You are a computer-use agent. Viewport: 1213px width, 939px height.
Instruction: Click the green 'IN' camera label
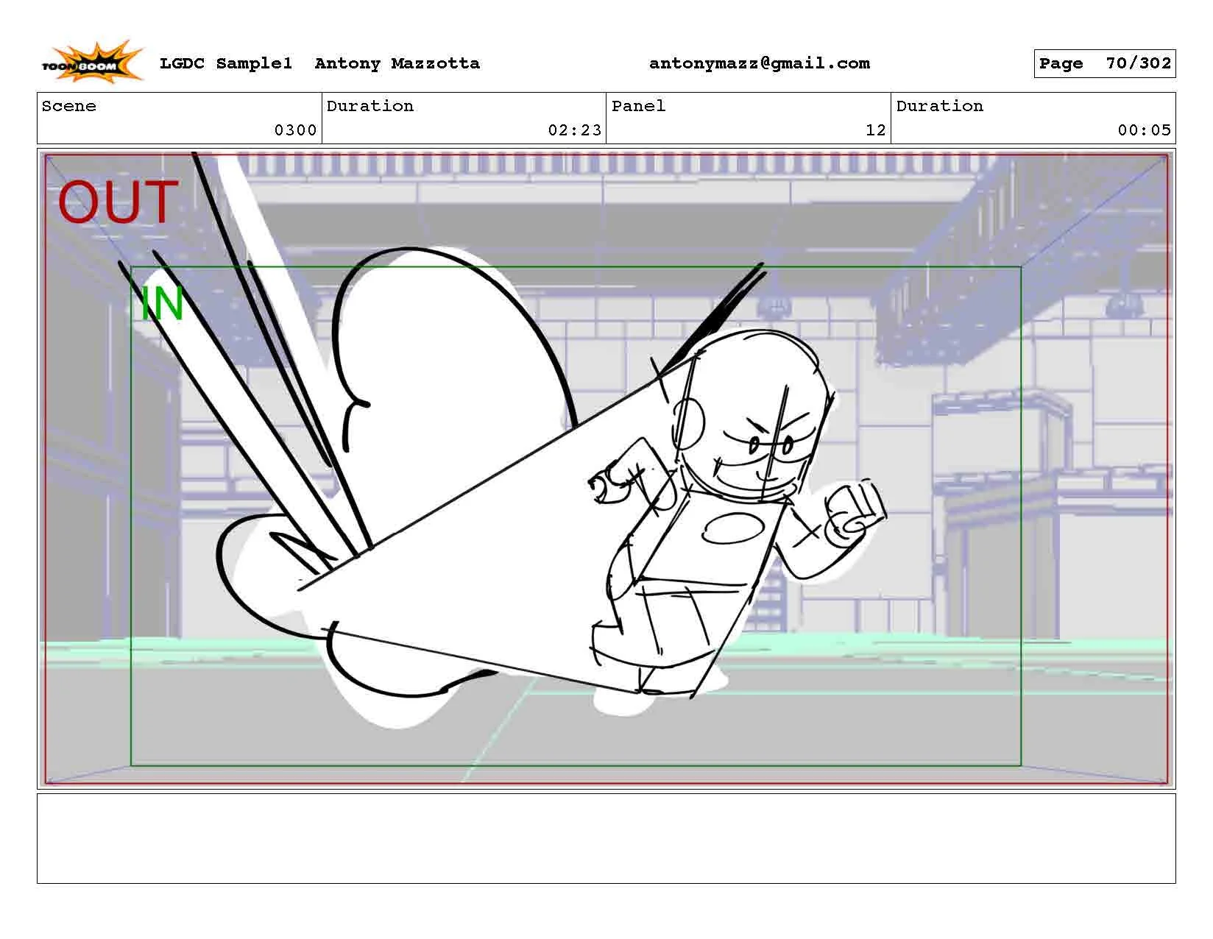tap(162, 303)
